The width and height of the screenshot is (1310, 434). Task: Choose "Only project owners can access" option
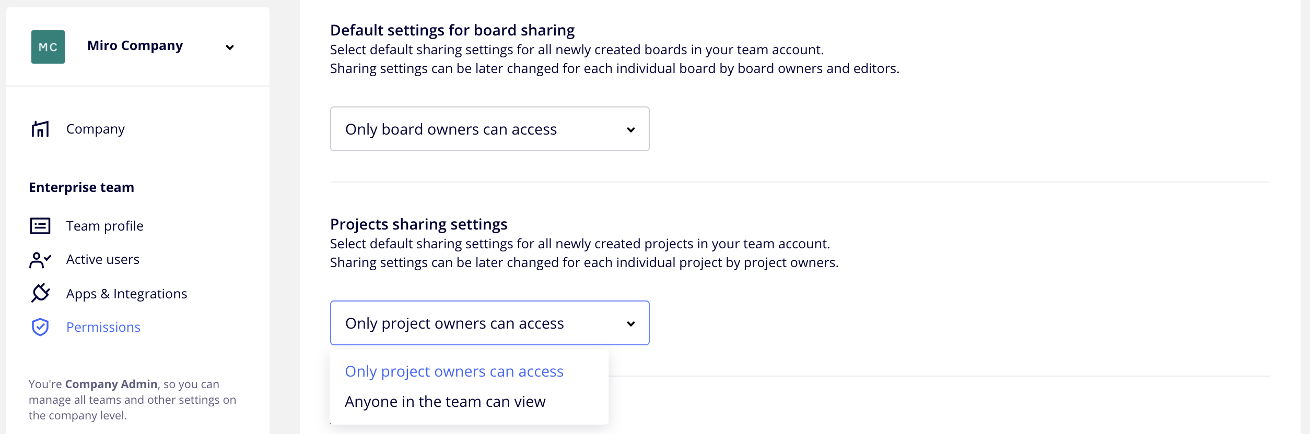click(454, 371)
